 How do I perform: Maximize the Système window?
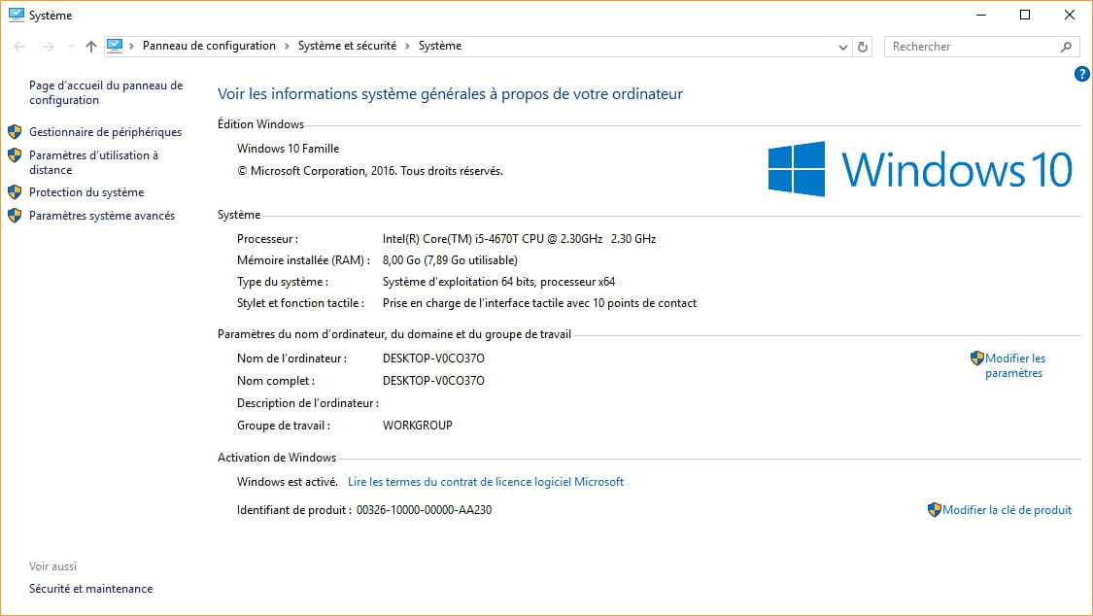1025,15
